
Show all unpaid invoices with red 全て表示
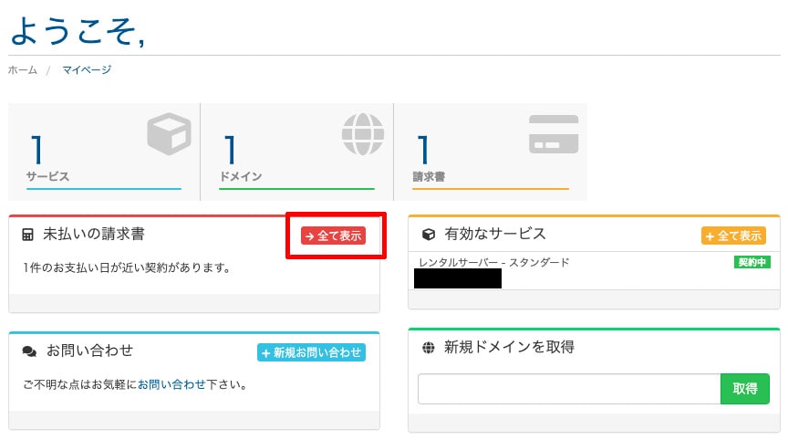[x=333, y=236]
